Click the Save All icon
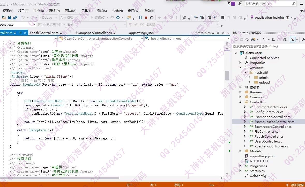This screenshot has height=187, width=305. tap(15, 18)
